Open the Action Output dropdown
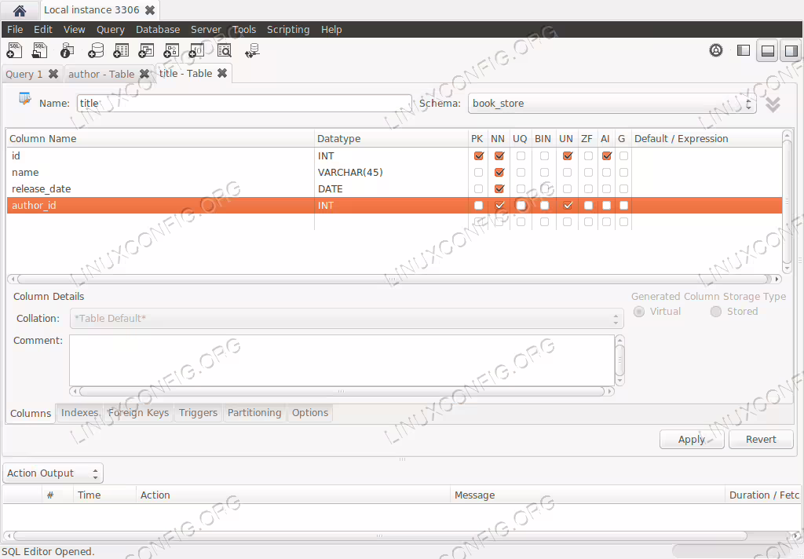Viewport: 804px width, 559px height. [53, 473]
